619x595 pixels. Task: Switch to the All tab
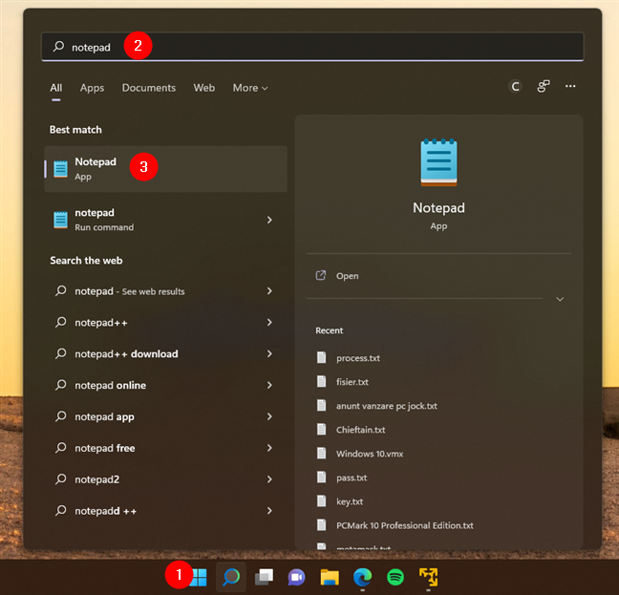[x=55, y=88]
